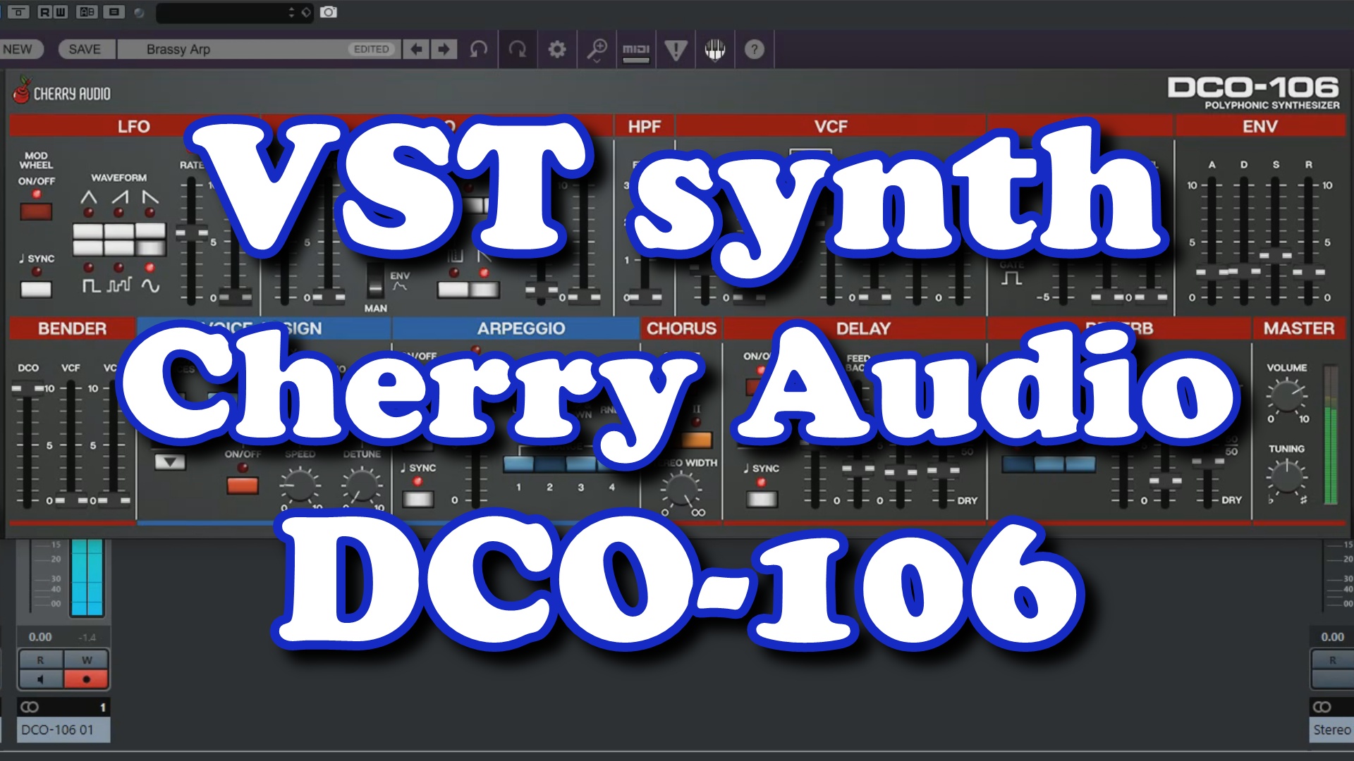Toggle the LFO mod wheel on/off button

pyautogui.click(x=36, y=211)
